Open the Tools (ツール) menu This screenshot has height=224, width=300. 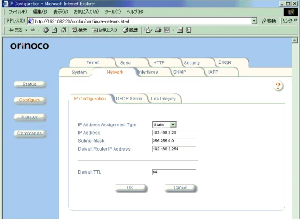pos(112,12)
